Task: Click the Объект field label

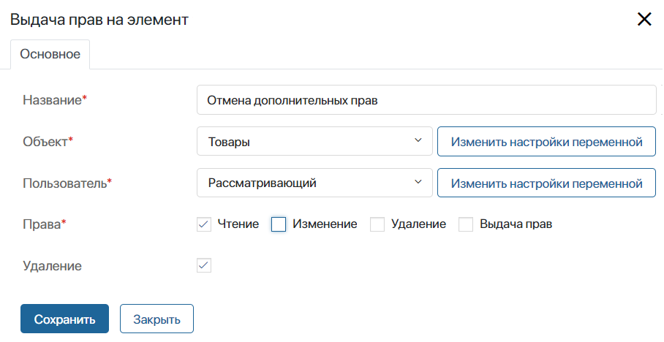Action: pos(48,141)
